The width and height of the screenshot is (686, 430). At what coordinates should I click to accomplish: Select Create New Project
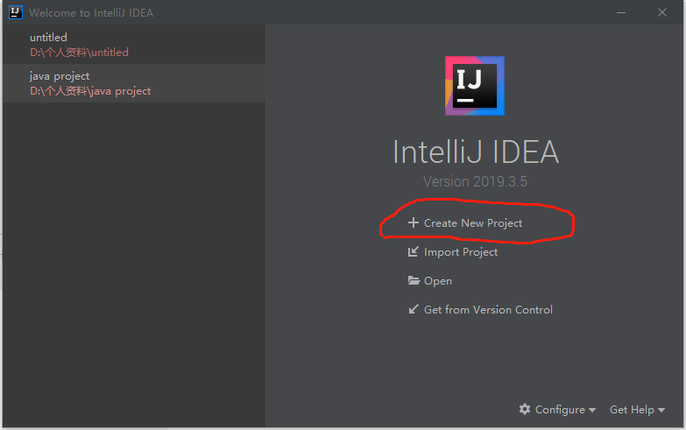[473, 223]
